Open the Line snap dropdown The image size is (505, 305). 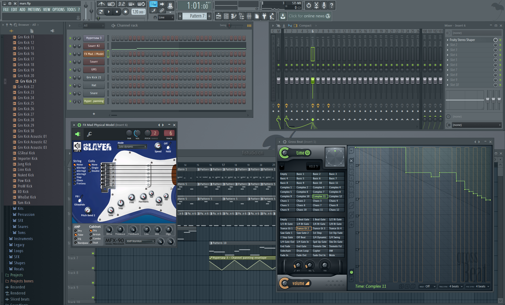click(x=166, y=17)
